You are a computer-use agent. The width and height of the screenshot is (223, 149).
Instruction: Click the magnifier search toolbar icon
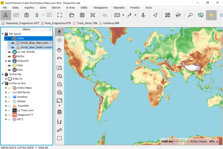(190, 15)
